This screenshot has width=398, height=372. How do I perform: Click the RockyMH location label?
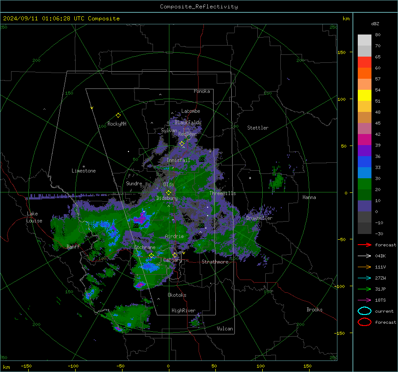(117, 124)
